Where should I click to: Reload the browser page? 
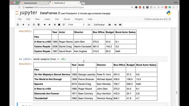click(19, 7)
